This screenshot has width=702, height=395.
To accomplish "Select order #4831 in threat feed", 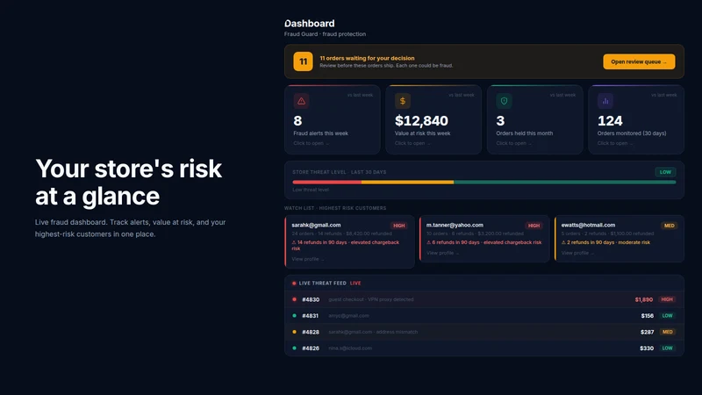I will tap(484, 316).
